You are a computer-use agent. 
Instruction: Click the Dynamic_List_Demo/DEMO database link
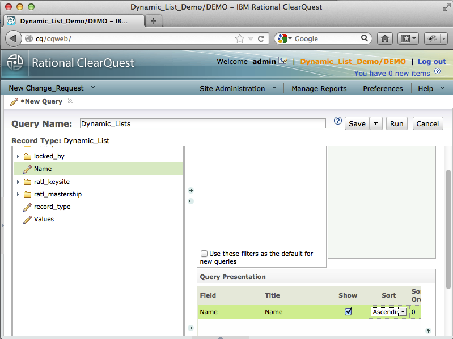click(353, 61)
